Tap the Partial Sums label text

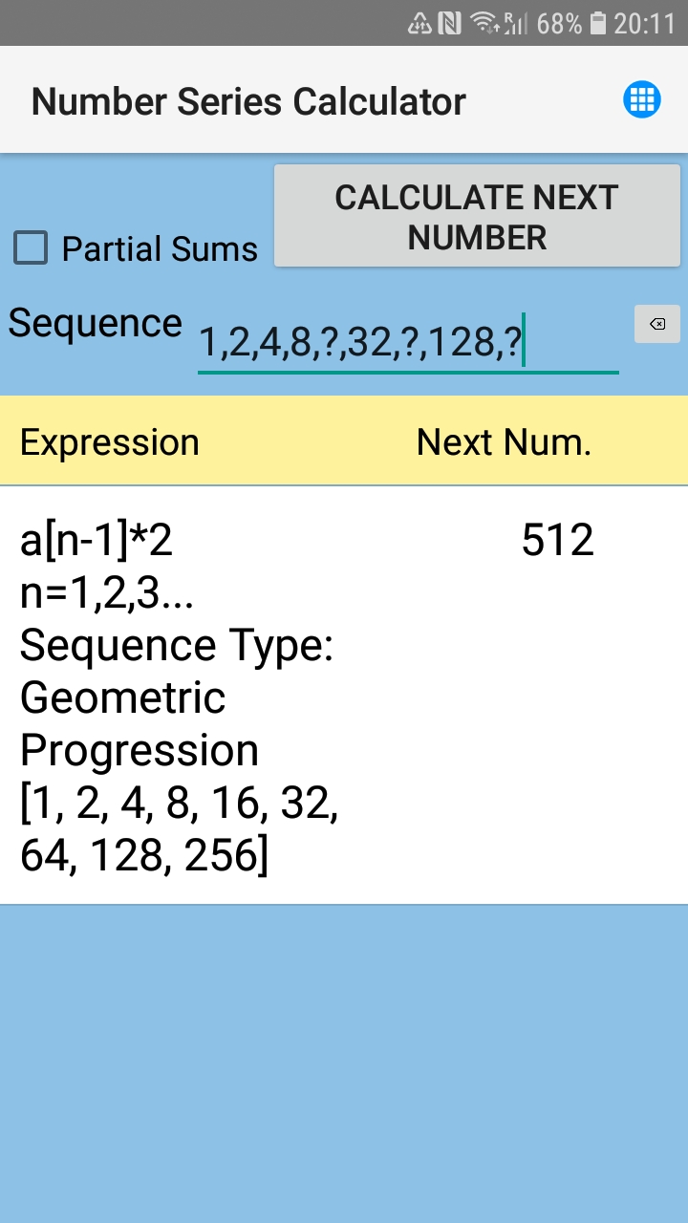(160, 249)
